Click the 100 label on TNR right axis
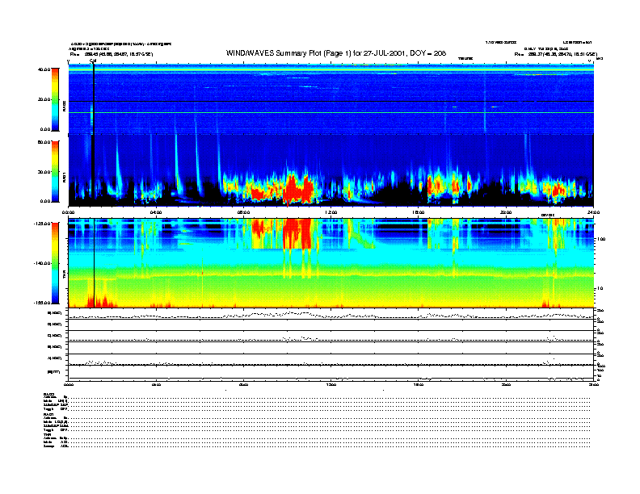This screenshot has width=640, height=494. tap(602, 239)
